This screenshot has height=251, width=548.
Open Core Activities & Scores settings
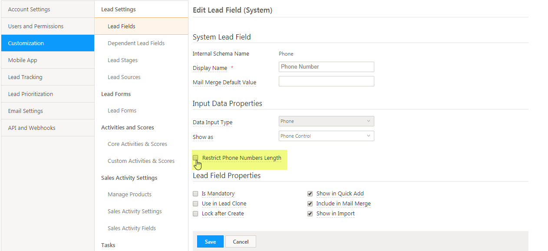(x=137, y=144)
